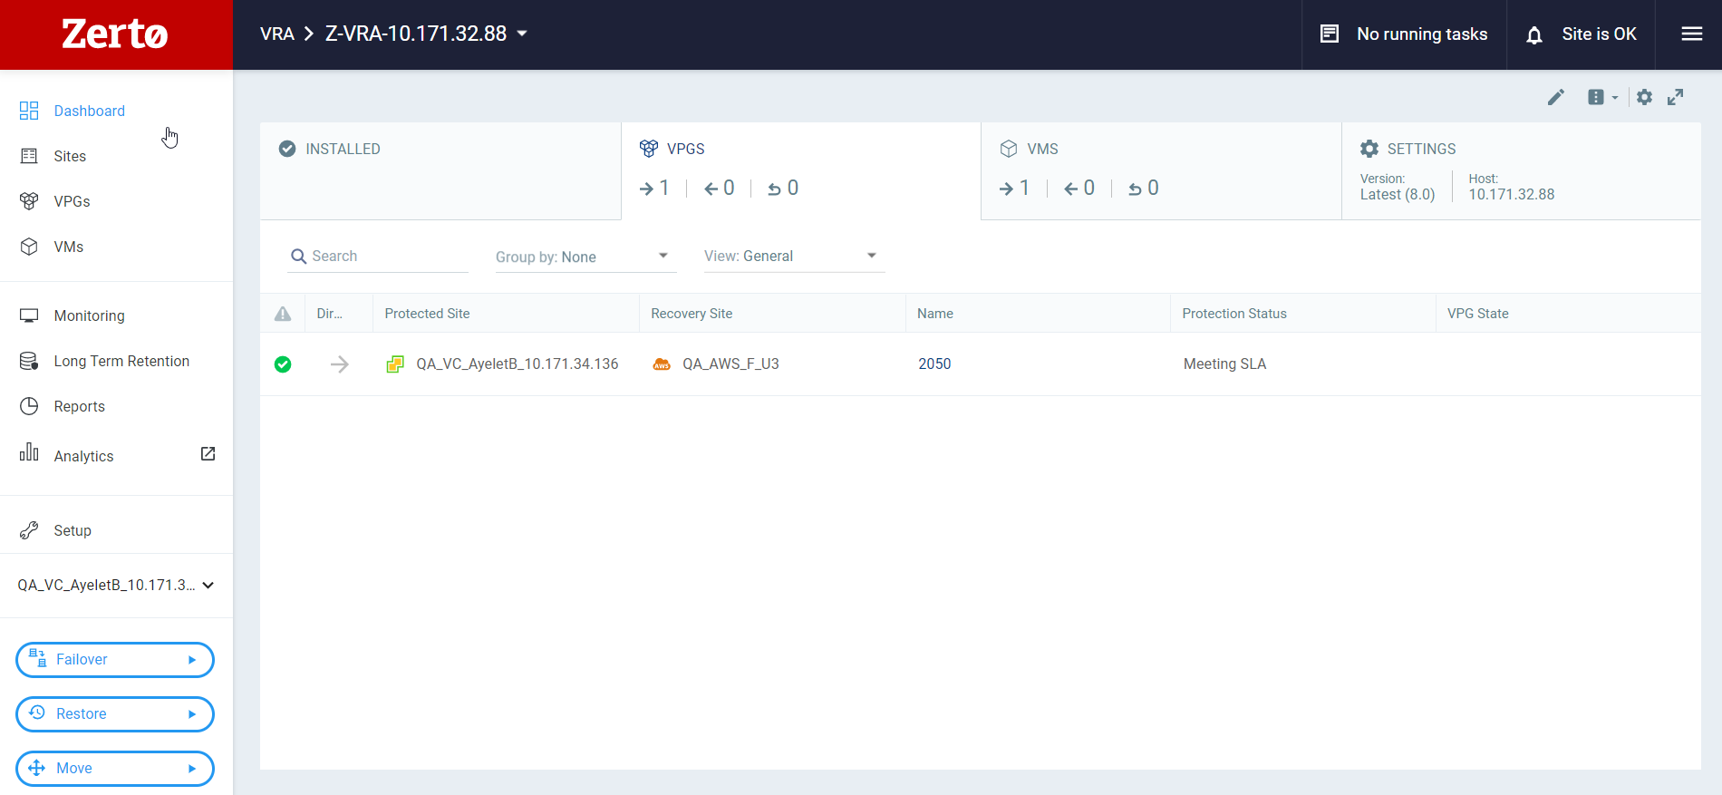Image resolution: width=1722 pixels, height=795 pixels.
Task: Click the green status check for 2050
Action: 283,364
